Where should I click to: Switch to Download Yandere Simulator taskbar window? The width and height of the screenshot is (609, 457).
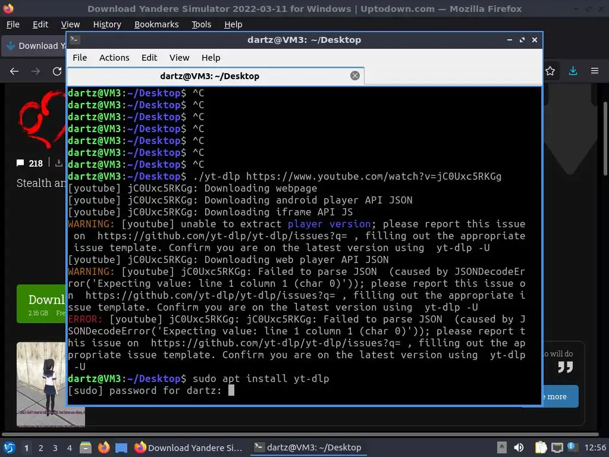[189, 447]
